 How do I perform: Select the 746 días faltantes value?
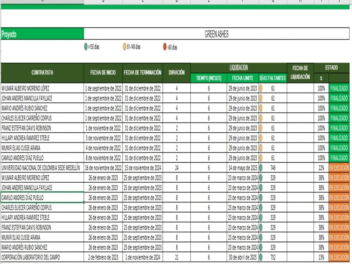pyautogui.click(x=273, y=168)
